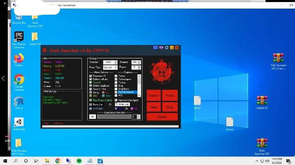Click the TimeOut 5000 input field
This screenshot has height=165, width=295.
(109, 62)
